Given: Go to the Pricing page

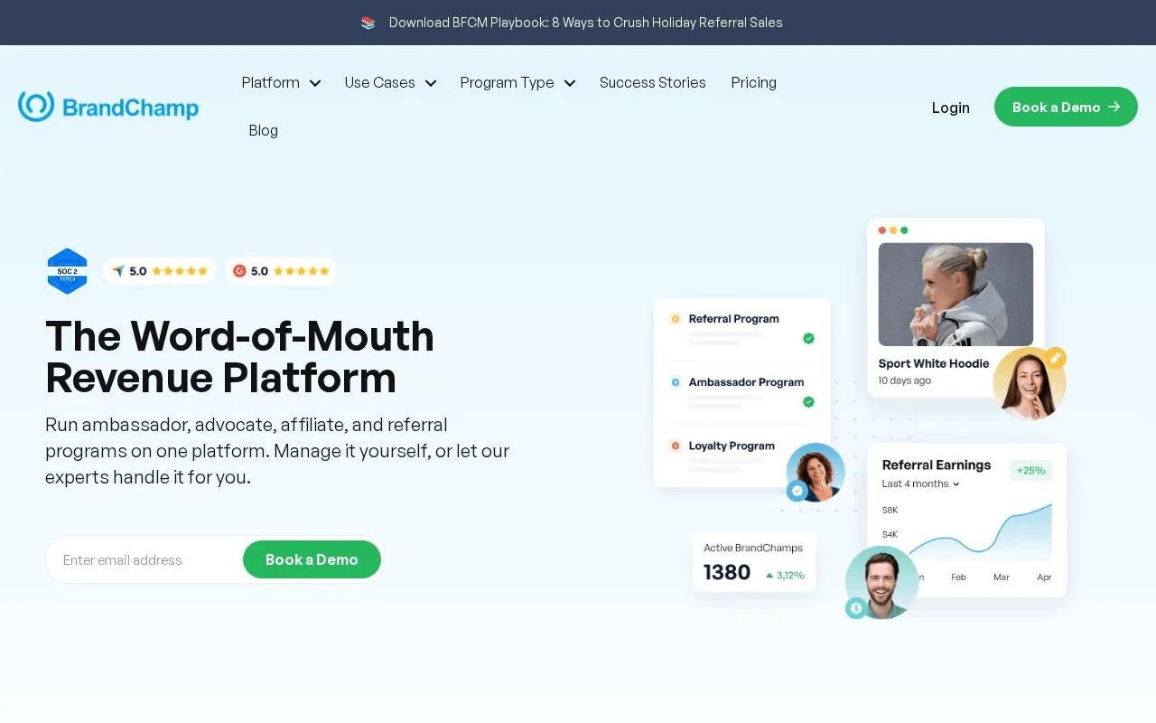Looking at the screenshot, I should tap(754, 82).
